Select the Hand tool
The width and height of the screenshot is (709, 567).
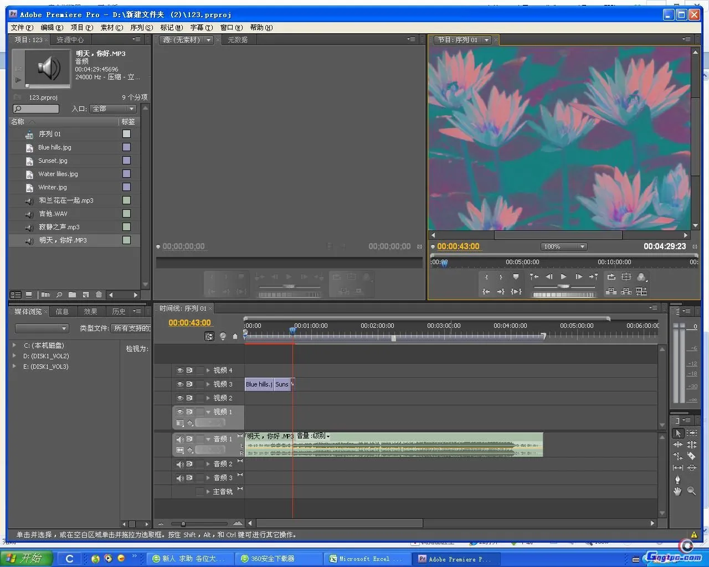click(677, 491)
